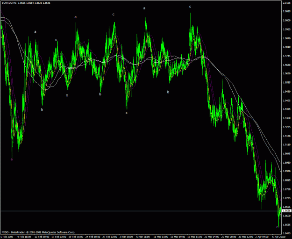Viewport: 292px width, 239px height.
Task: Select the horizontal bid price line
Action: tap(141, 211)
